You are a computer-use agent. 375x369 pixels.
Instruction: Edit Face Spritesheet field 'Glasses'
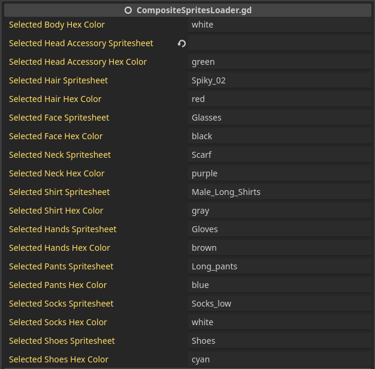point(280,118)
